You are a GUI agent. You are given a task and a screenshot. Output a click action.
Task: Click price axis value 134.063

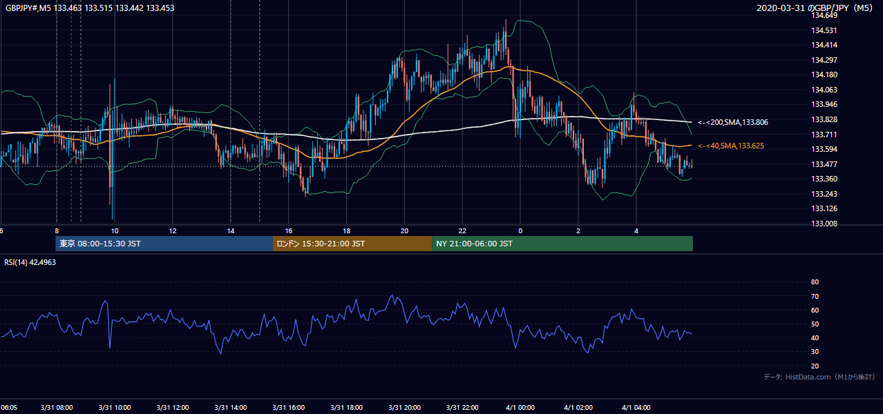point(824,90)
